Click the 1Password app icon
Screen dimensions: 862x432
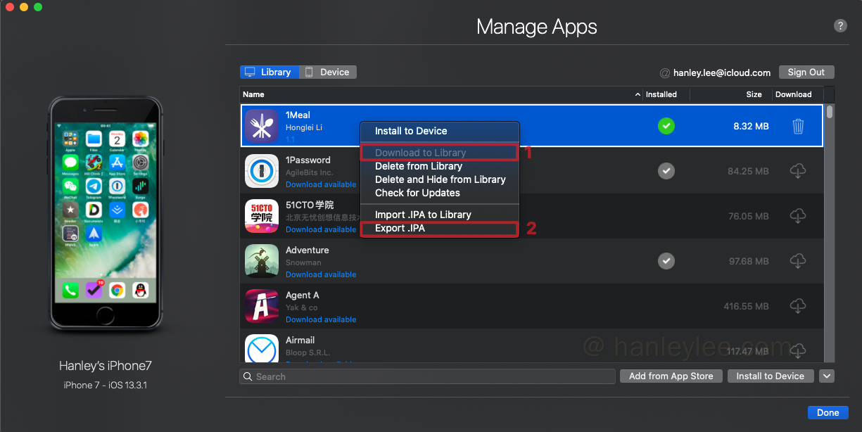pyautogui.click(x=262, y=171)
